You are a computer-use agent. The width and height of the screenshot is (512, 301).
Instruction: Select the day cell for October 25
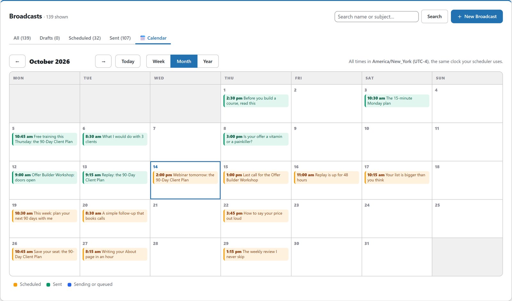click(467, 219)
